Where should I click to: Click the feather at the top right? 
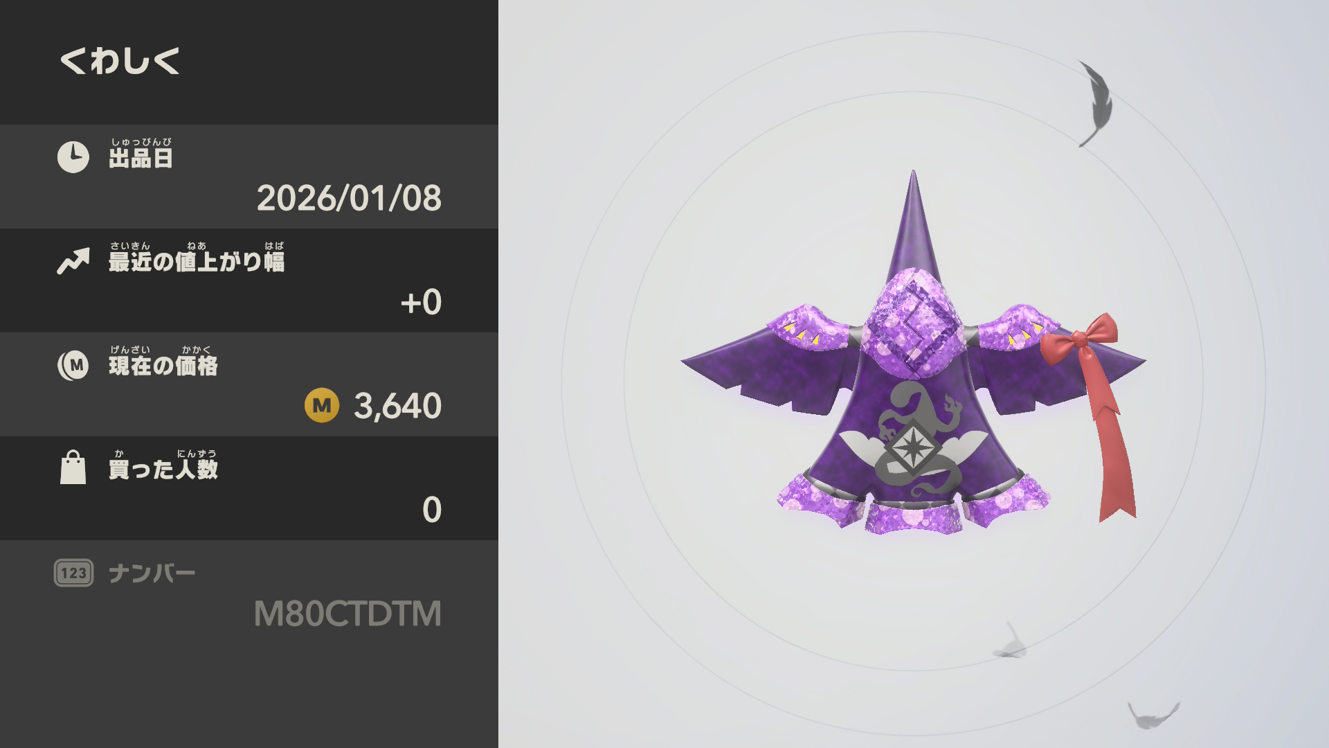point(1096,104)
